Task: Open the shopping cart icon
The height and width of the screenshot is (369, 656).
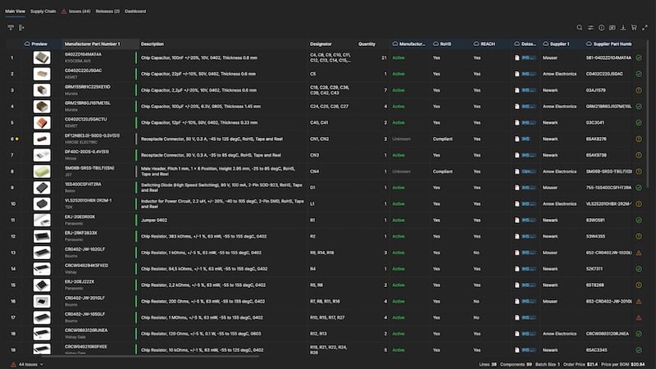Action: (x=634, y=28)
